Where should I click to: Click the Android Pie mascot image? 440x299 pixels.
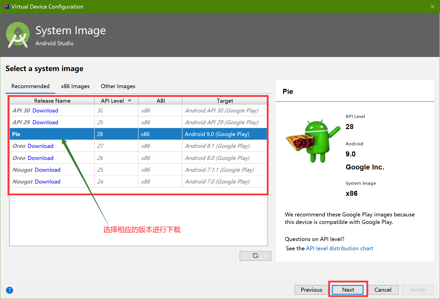(x=313, y=141)
